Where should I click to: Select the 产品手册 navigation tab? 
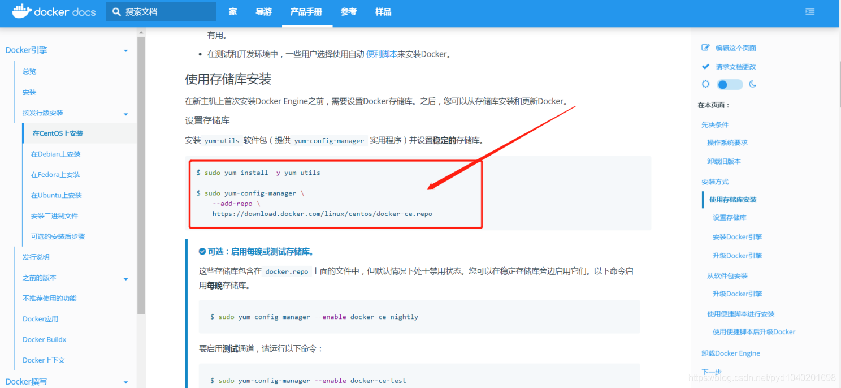click(x=306, y=12)
